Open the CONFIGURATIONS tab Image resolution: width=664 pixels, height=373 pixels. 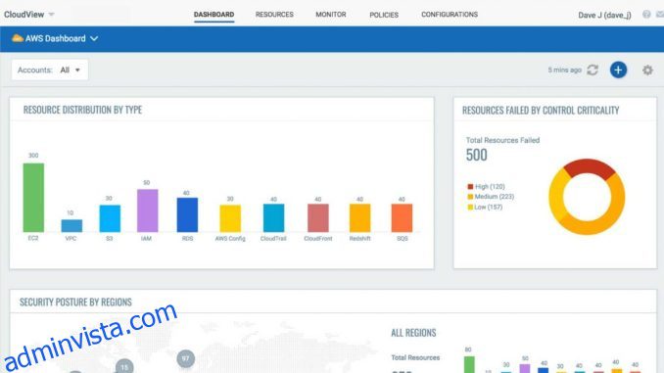pos(450,15)
